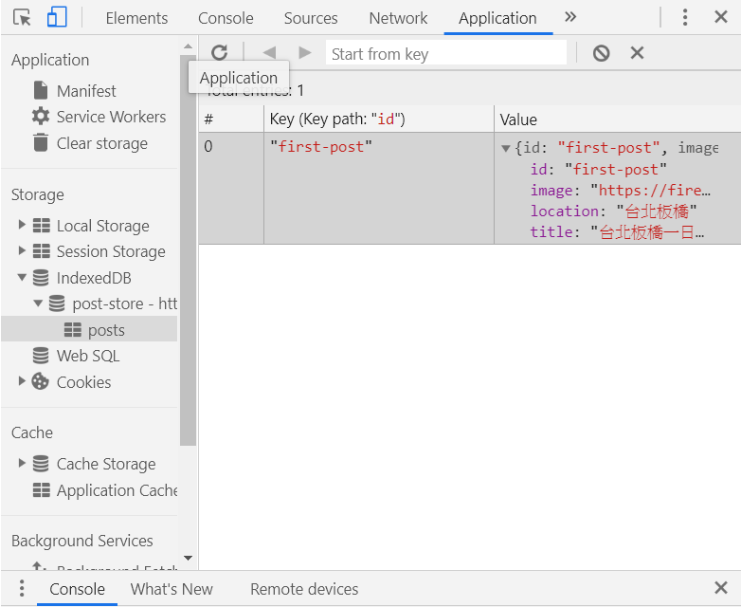This screenshot has width=741, height=607.
Task: Delete selected entry with X icon
Action: point(637,53)
